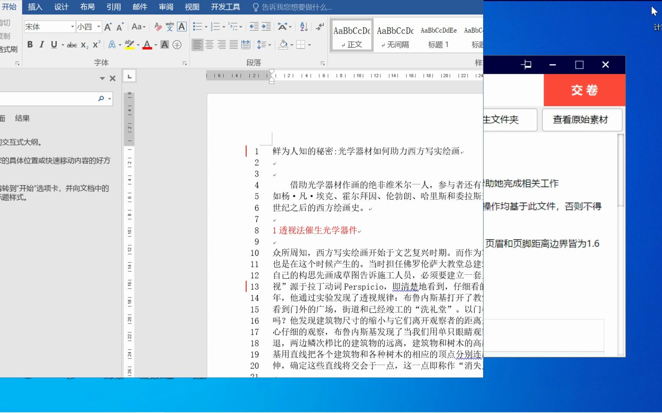Image resolution: width=662 pixels, height=413 pixels.
Task: Toggle bold formatting in the ribbon
Action: pos(29,45)
